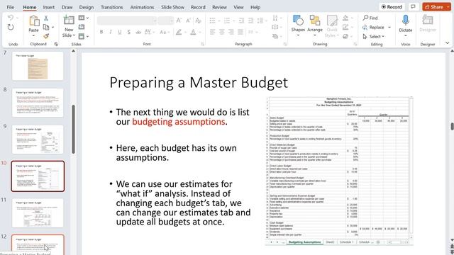Click the text Highlight Color pen

click(179, 32)
